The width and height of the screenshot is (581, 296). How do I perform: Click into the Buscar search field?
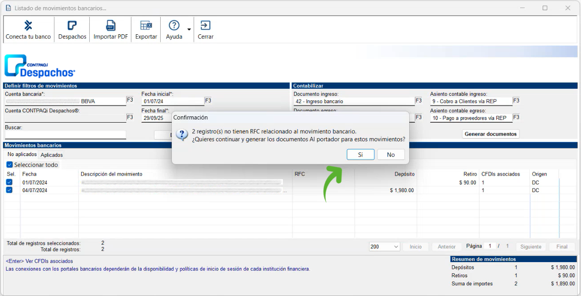(x=65, y=135)
